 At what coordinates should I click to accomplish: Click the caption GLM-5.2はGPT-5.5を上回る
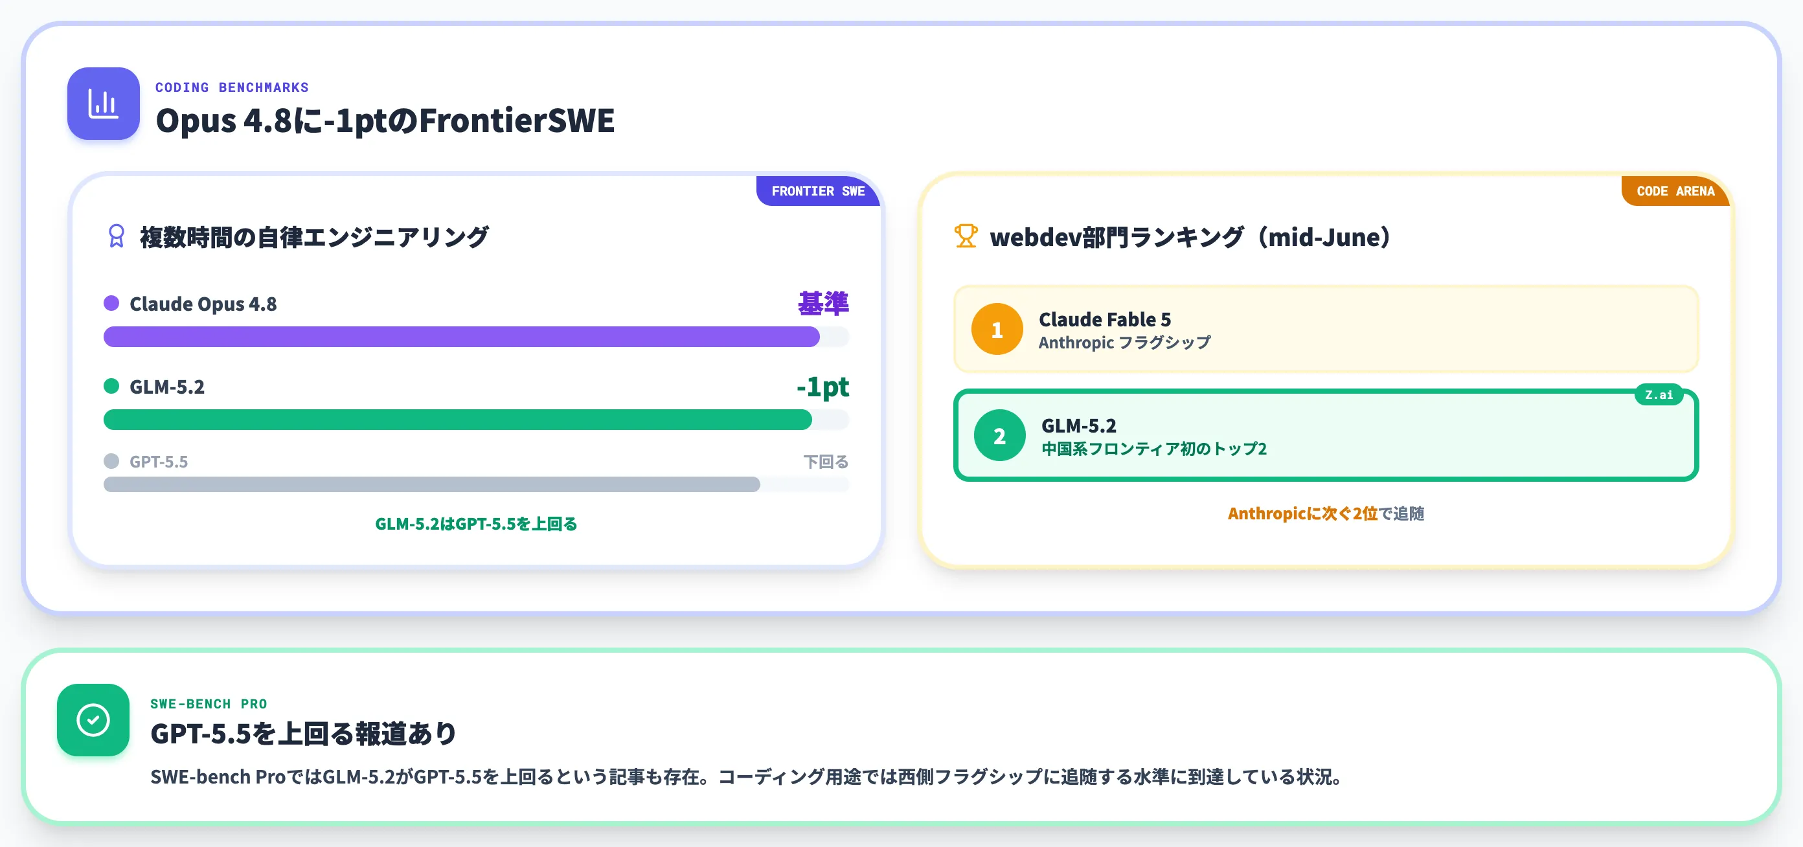[x=476, y=524]
